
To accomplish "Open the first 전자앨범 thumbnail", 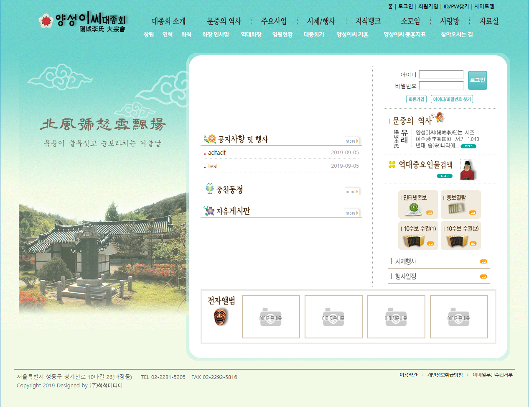I will (x=271, y=317).
